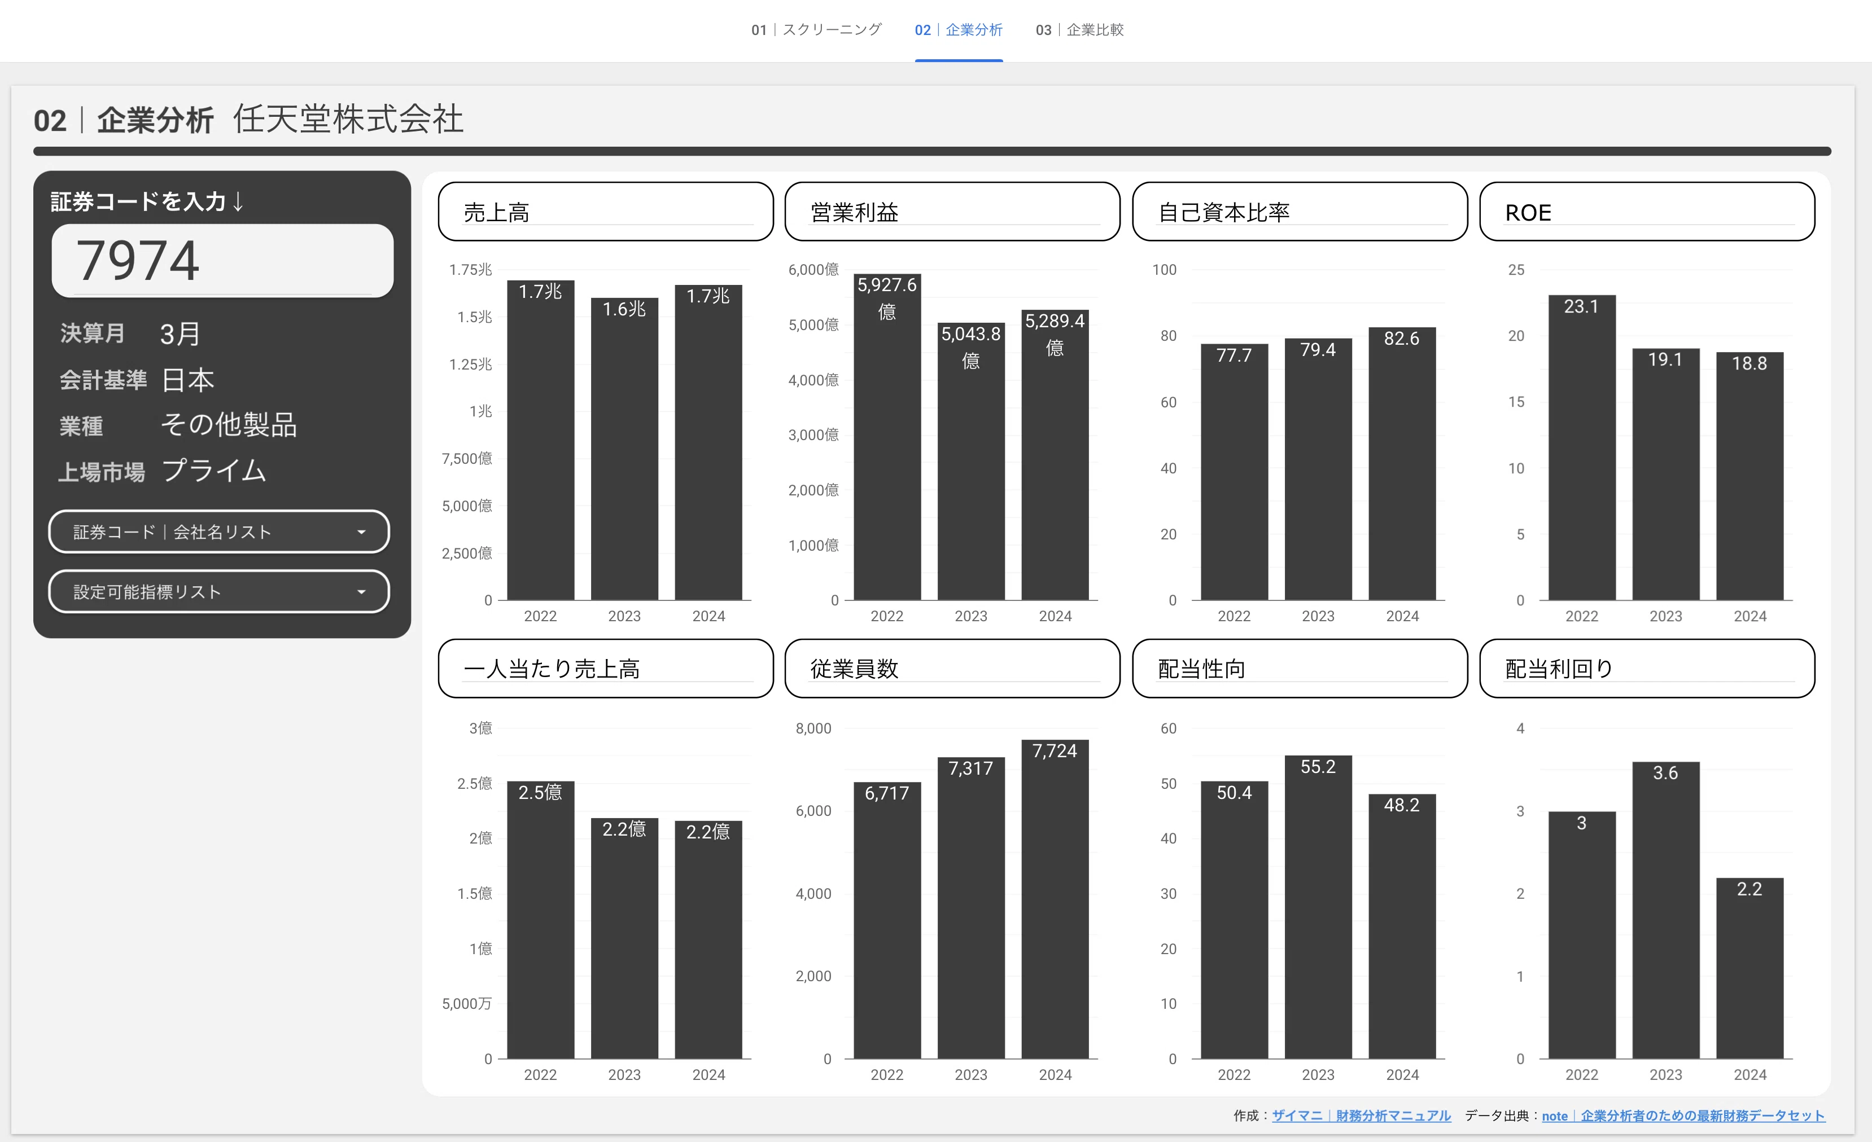Click the 3.6 bar in 配当利回り chart
The height and width of the screenshot is (1142, 1872).
(x=1665, y=911)
